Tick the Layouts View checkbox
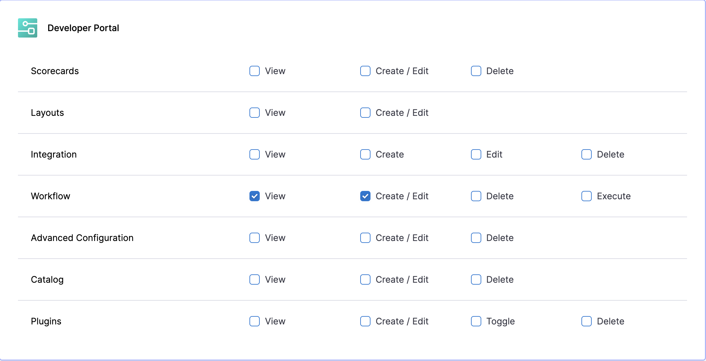The image size is (706, 361). click(x=255, y=113)
